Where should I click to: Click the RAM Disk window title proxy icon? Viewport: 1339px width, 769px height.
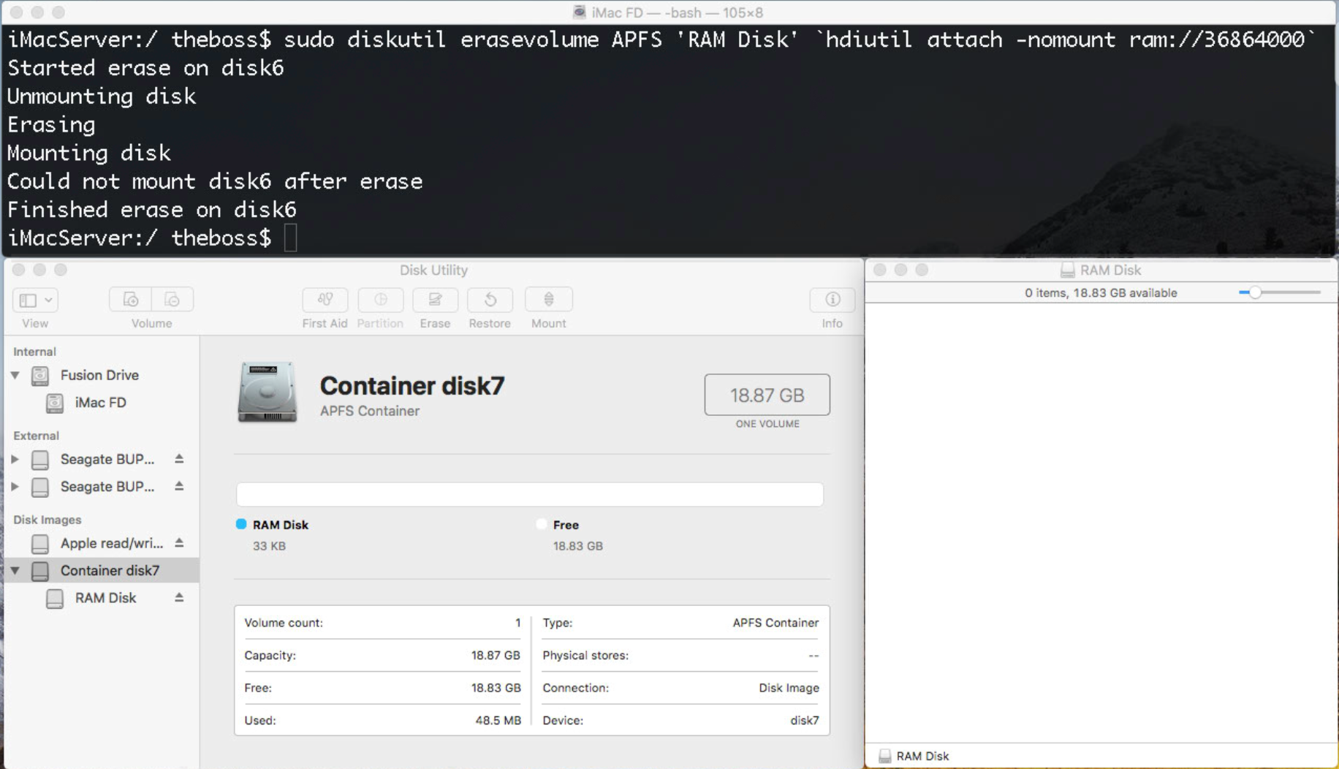click(x=1068, y=270)
